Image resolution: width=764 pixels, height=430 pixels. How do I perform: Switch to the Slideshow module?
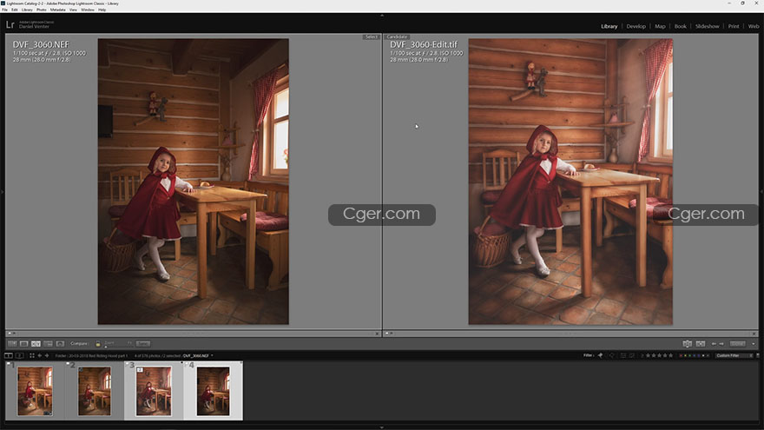click(707, 26)
